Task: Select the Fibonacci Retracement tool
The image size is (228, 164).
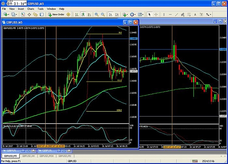Action: (189, 15)
